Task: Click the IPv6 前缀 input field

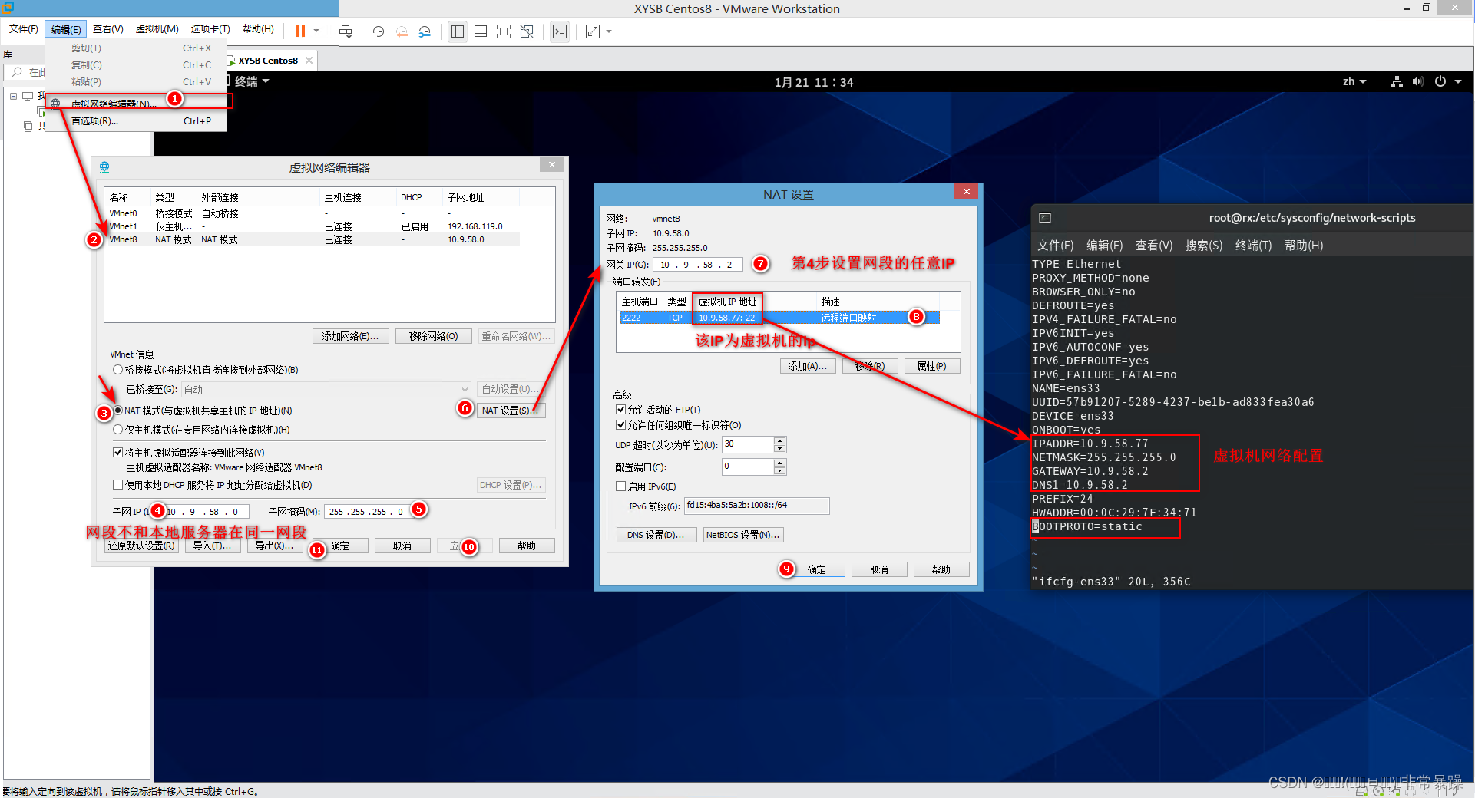Action: (x=756, y=506)
